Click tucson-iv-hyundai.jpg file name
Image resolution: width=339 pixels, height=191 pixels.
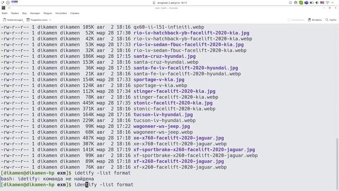point(163,115)
